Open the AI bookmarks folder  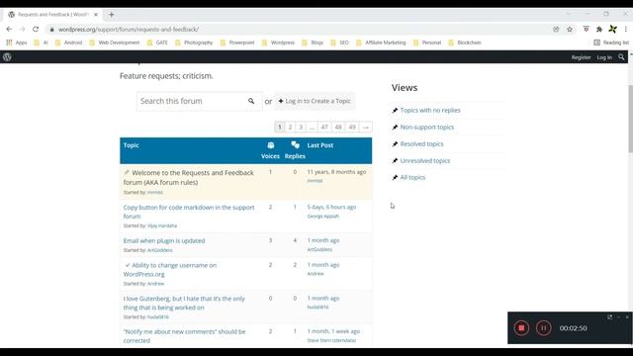click(42, 43)
